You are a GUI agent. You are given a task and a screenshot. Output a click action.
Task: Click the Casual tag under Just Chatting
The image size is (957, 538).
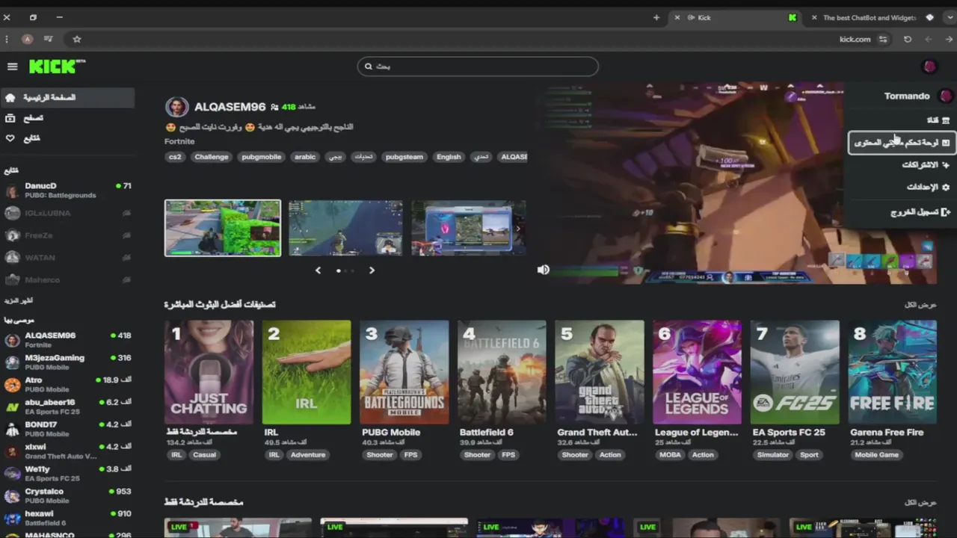pos(204,454)
